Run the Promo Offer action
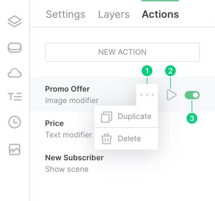The image size is (215, 201). (171, 95)
